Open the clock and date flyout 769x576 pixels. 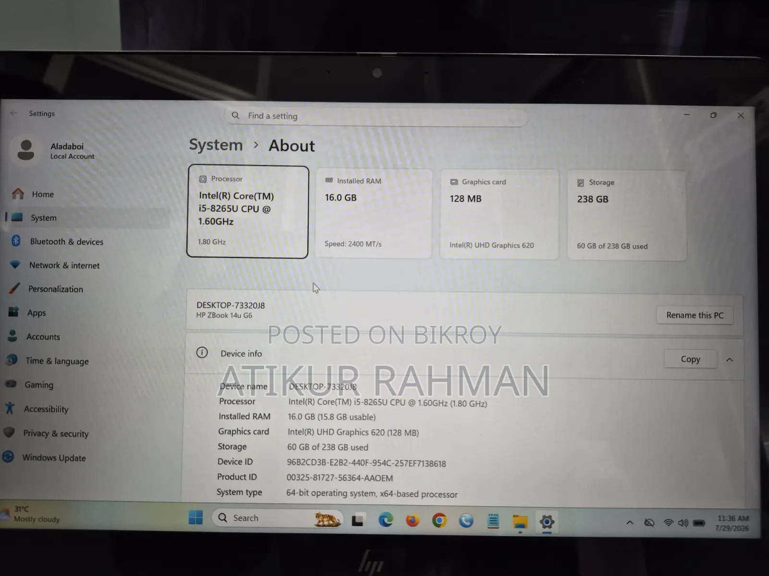point(732,523)
